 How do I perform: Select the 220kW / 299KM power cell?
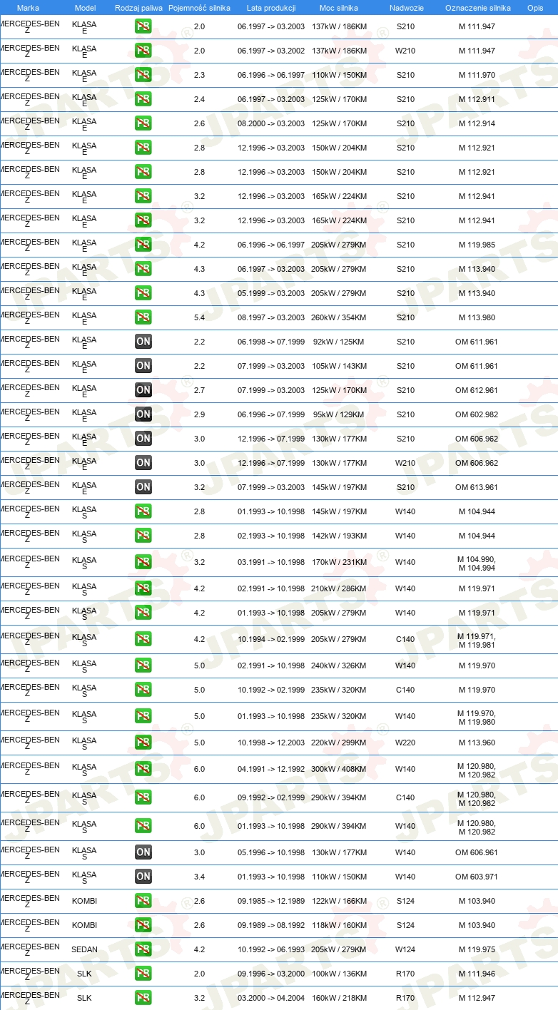[339, 743]
